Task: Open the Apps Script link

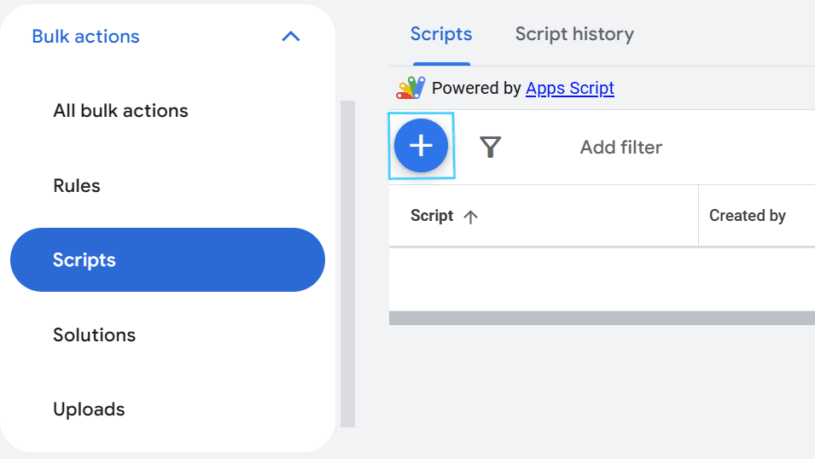Action: pyautogui.click(x=570, y=88)
